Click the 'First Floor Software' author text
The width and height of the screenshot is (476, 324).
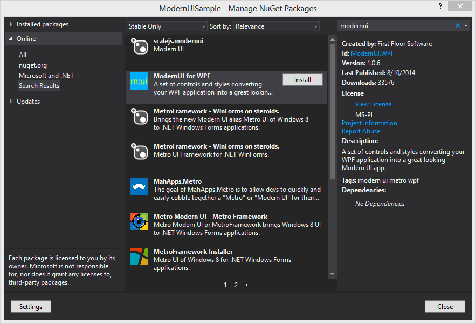(404, 44)
